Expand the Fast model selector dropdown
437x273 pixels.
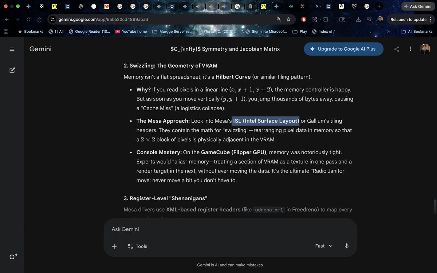324,246
